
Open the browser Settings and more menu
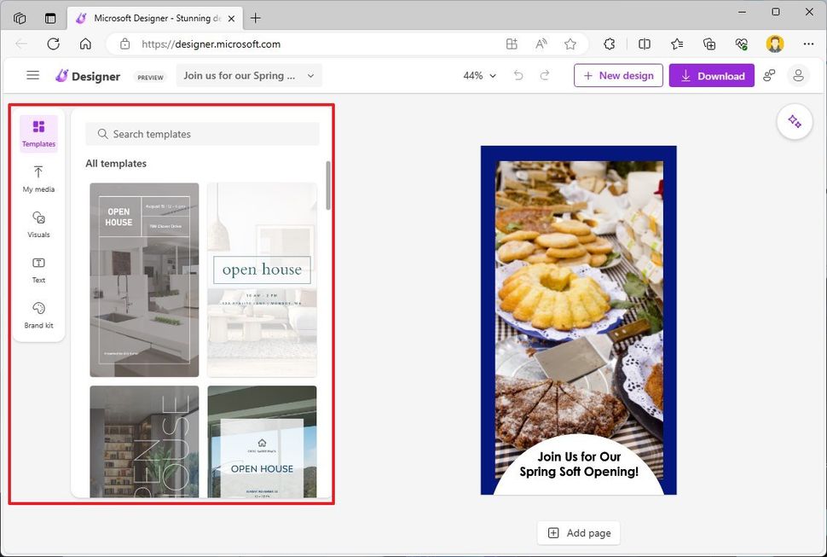[808, 44]
